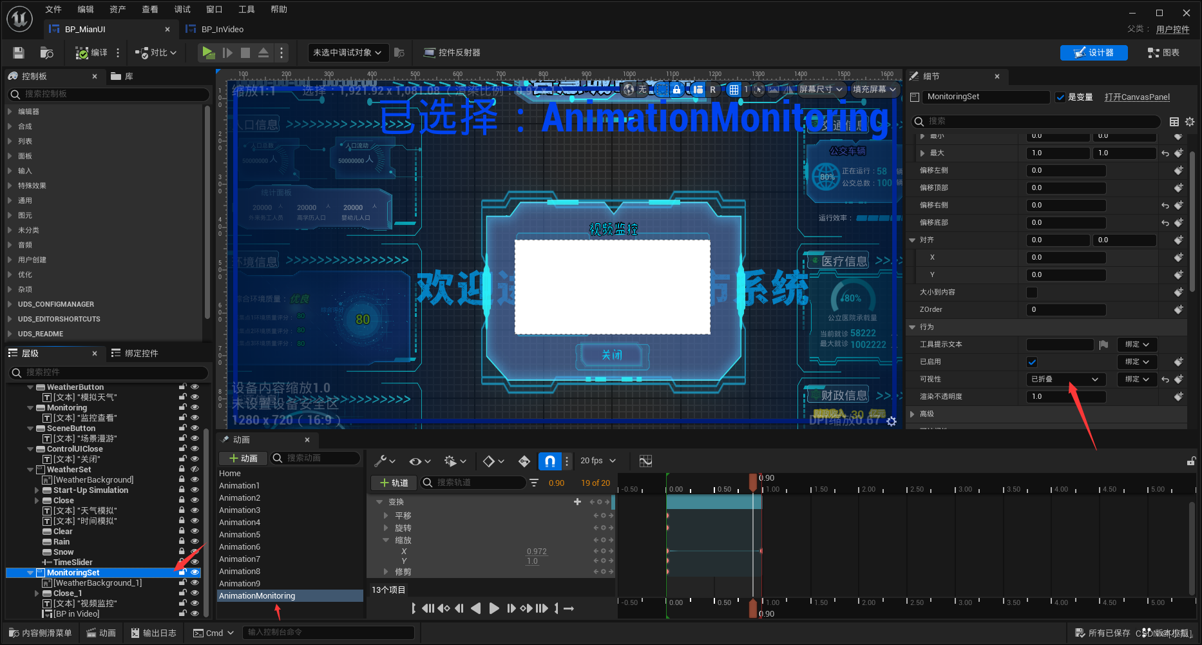Click the localization globe icon in viewport toolbar
1202x645 pixels.
point(629,90)
